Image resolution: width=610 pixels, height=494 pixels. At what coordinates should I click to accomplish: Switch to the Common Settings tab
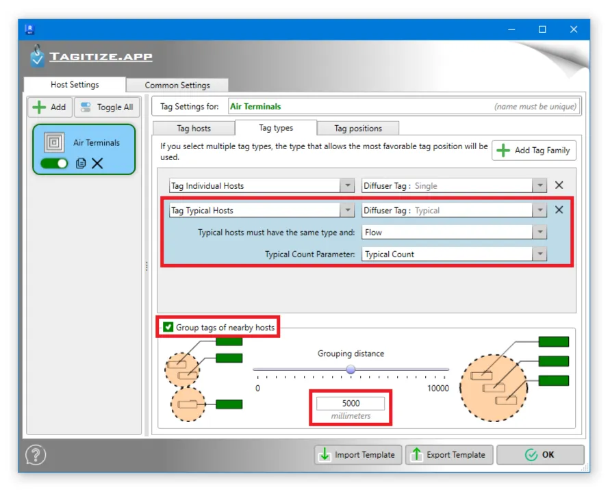pyautogui.click(x=177, y=86)
